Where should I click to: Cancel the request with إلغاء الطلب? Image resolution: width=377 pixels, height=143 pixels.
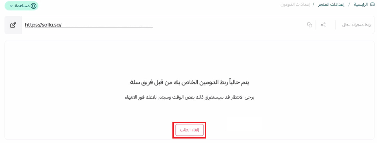click(x=189, y=130)
